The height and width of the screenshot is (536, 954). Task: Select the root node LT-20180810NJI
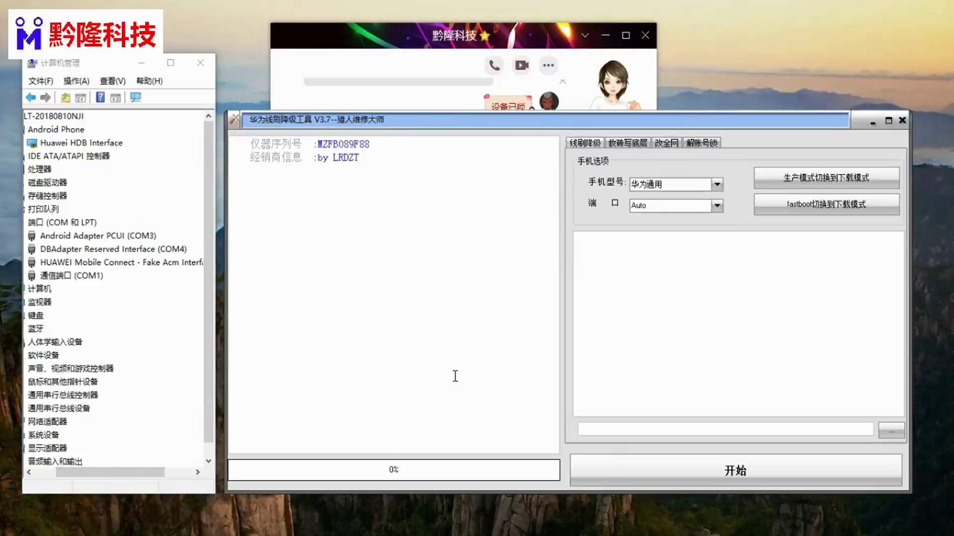pos(54,116)
